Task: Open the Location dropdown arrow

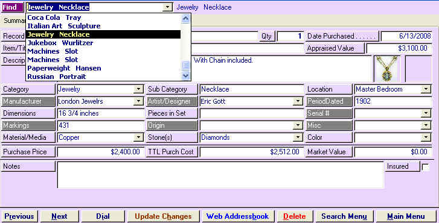Action: point(426,89)
